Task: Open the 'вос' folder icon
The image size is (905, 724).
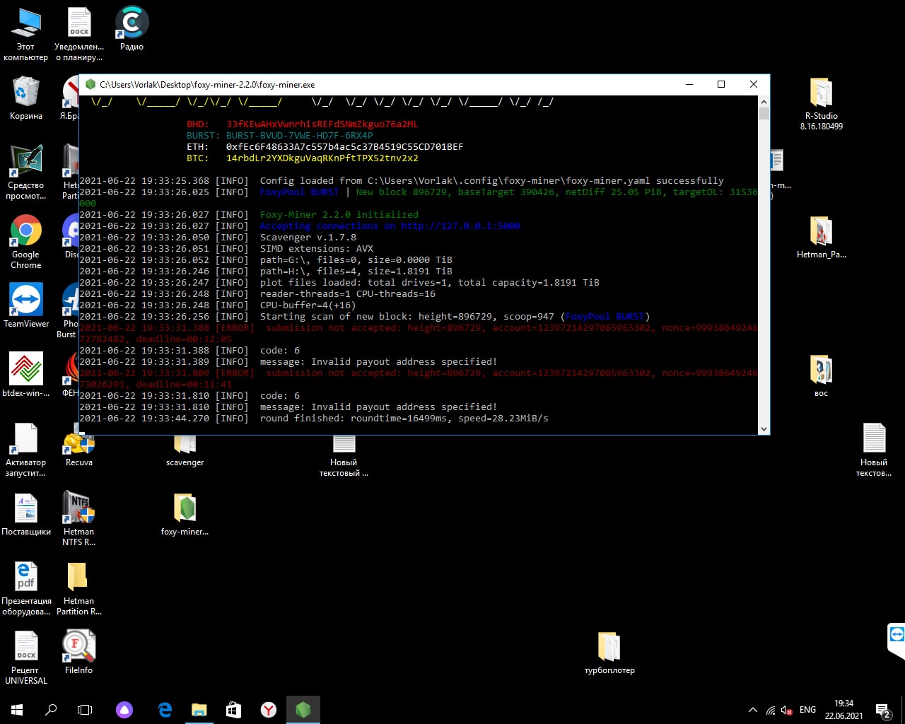Action: click(822, 375)
